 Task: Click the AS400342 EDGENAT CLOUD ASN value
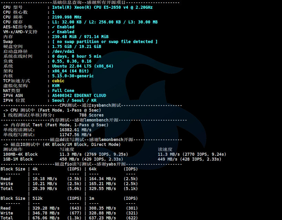coord(79,96)
